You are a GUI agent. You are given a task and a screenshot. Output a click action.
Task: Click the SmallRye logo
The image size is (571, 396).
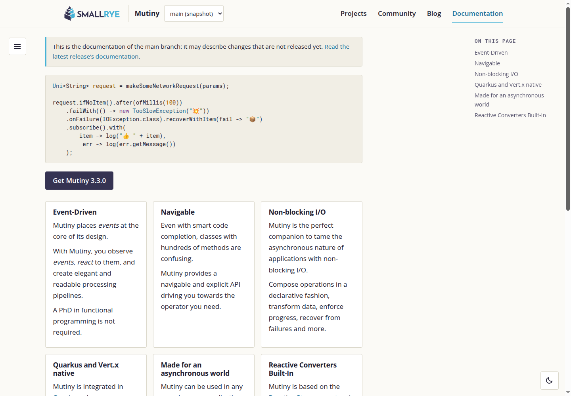(x=92, y=13)
